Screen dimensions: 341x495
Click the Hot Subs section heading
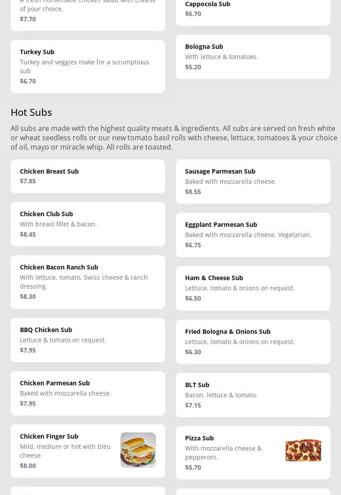pyautogui.click(x=31, y=112)
